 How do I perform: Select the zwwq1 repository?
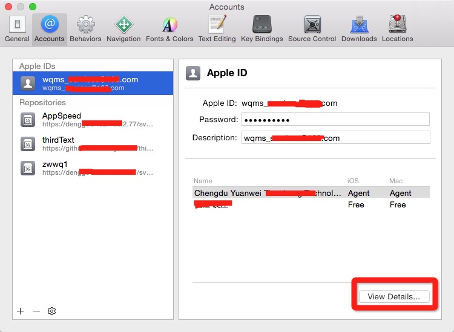click(93, 168)
